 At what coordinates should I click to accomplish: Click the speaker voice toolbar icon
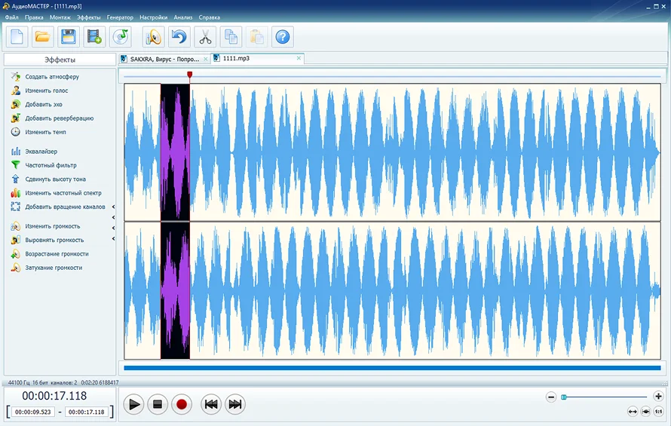[153, 36]
